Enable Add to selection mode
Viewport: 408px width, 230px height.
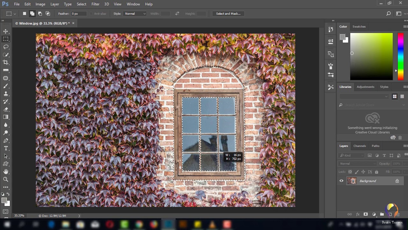pyautogui.click(x=32, y=13)
